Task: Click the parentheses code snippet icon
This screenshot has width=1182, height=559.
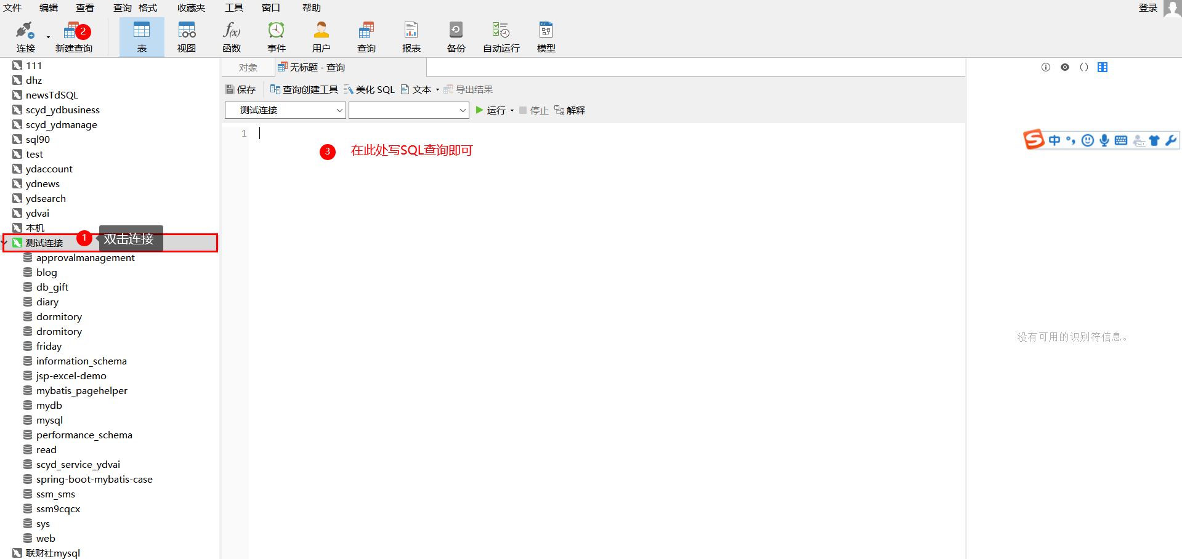Action: (1084, 67)
